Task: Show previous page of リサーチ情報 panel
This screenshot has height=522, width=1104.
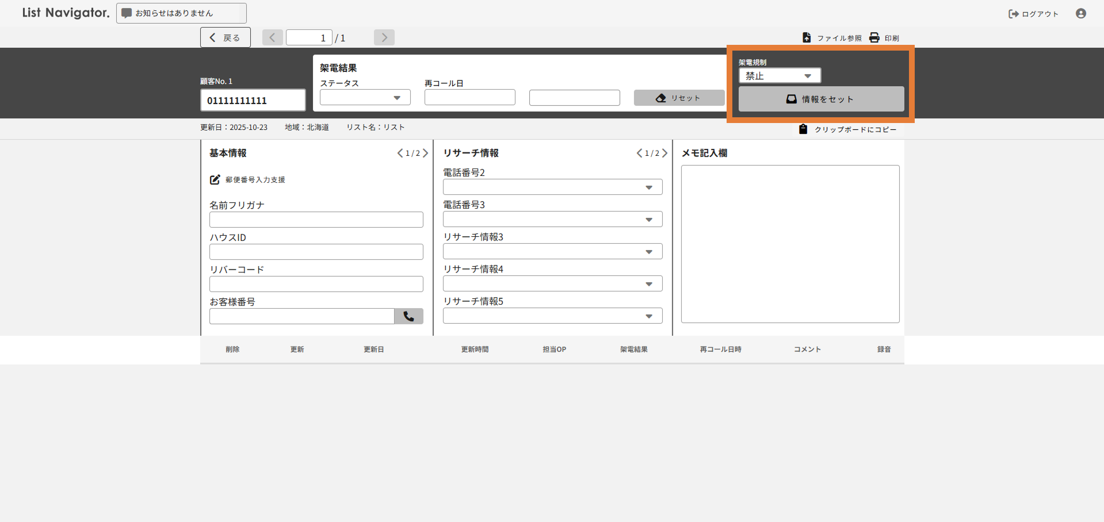Action: point(639,153)
